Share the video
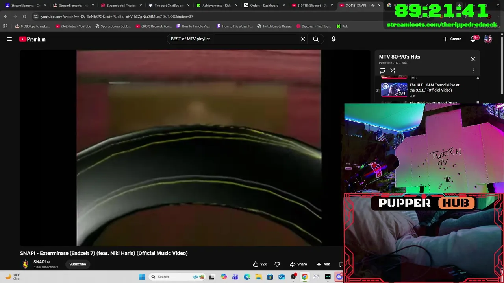This screenshot has width=504, height=283. tap(298, 264)
